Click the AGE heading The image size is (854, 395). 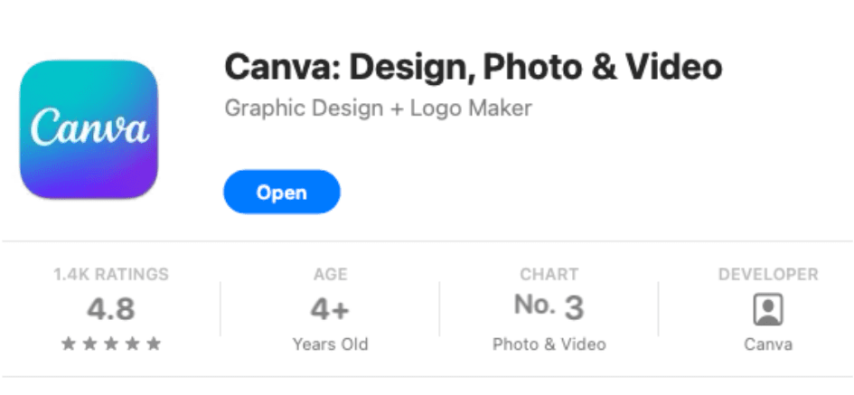330,274
